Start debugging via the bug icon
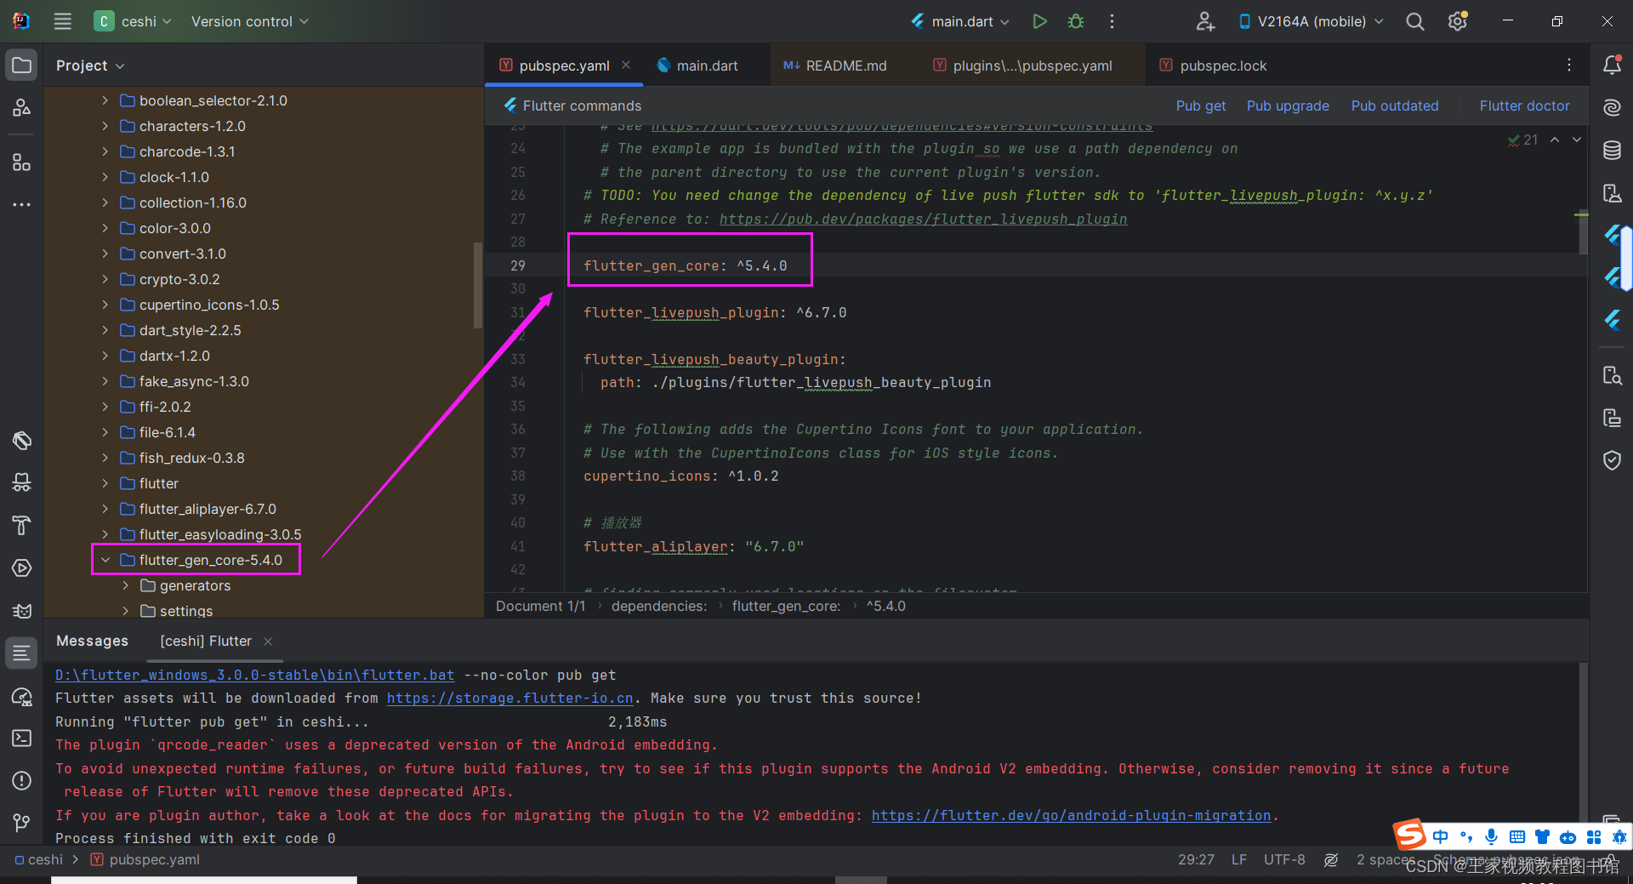 [x=1075, y=21]
